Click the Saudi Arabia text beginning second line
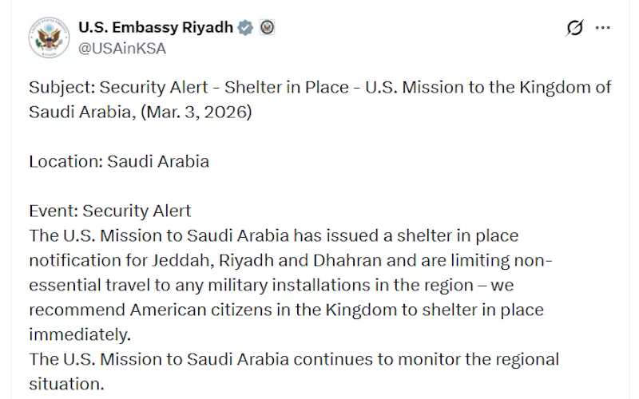639x399 pixels. pos(77,112)
